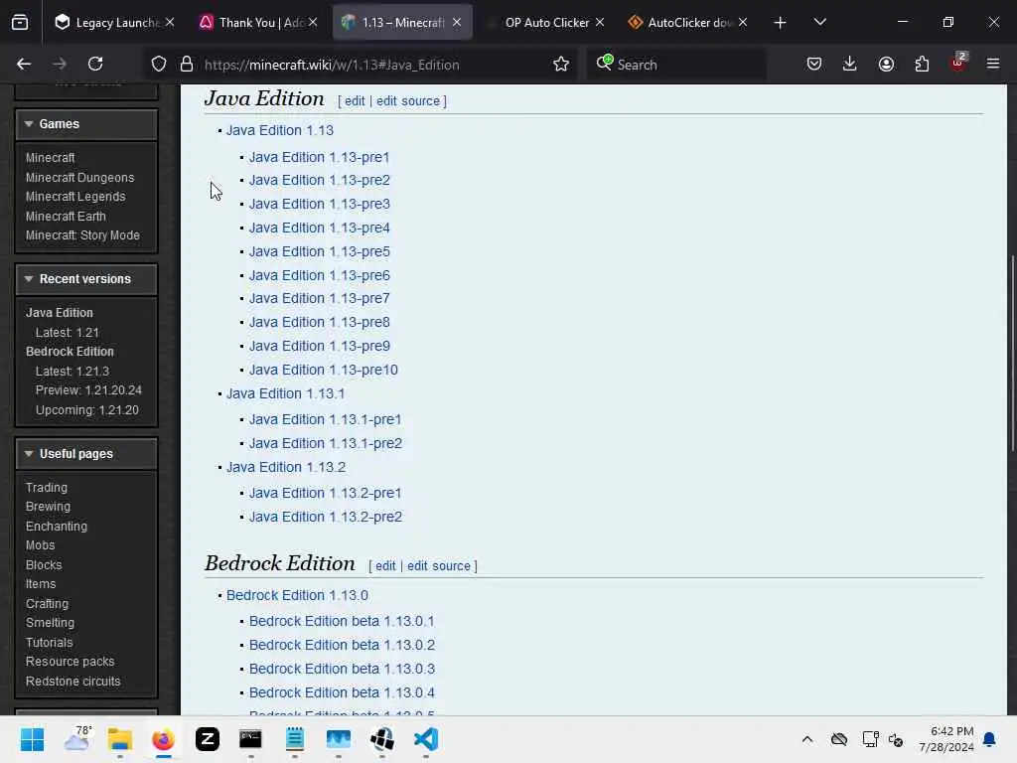Open Java Edition 1.13.2-pre2 link

[x=326, y=517]
